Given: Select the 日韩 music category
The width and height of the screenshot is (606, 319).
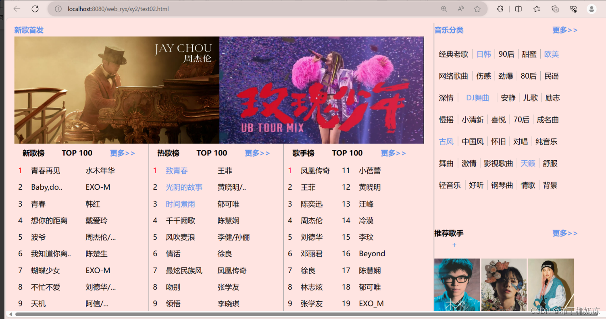Looking at the screenshot, I should click(484, 54).
